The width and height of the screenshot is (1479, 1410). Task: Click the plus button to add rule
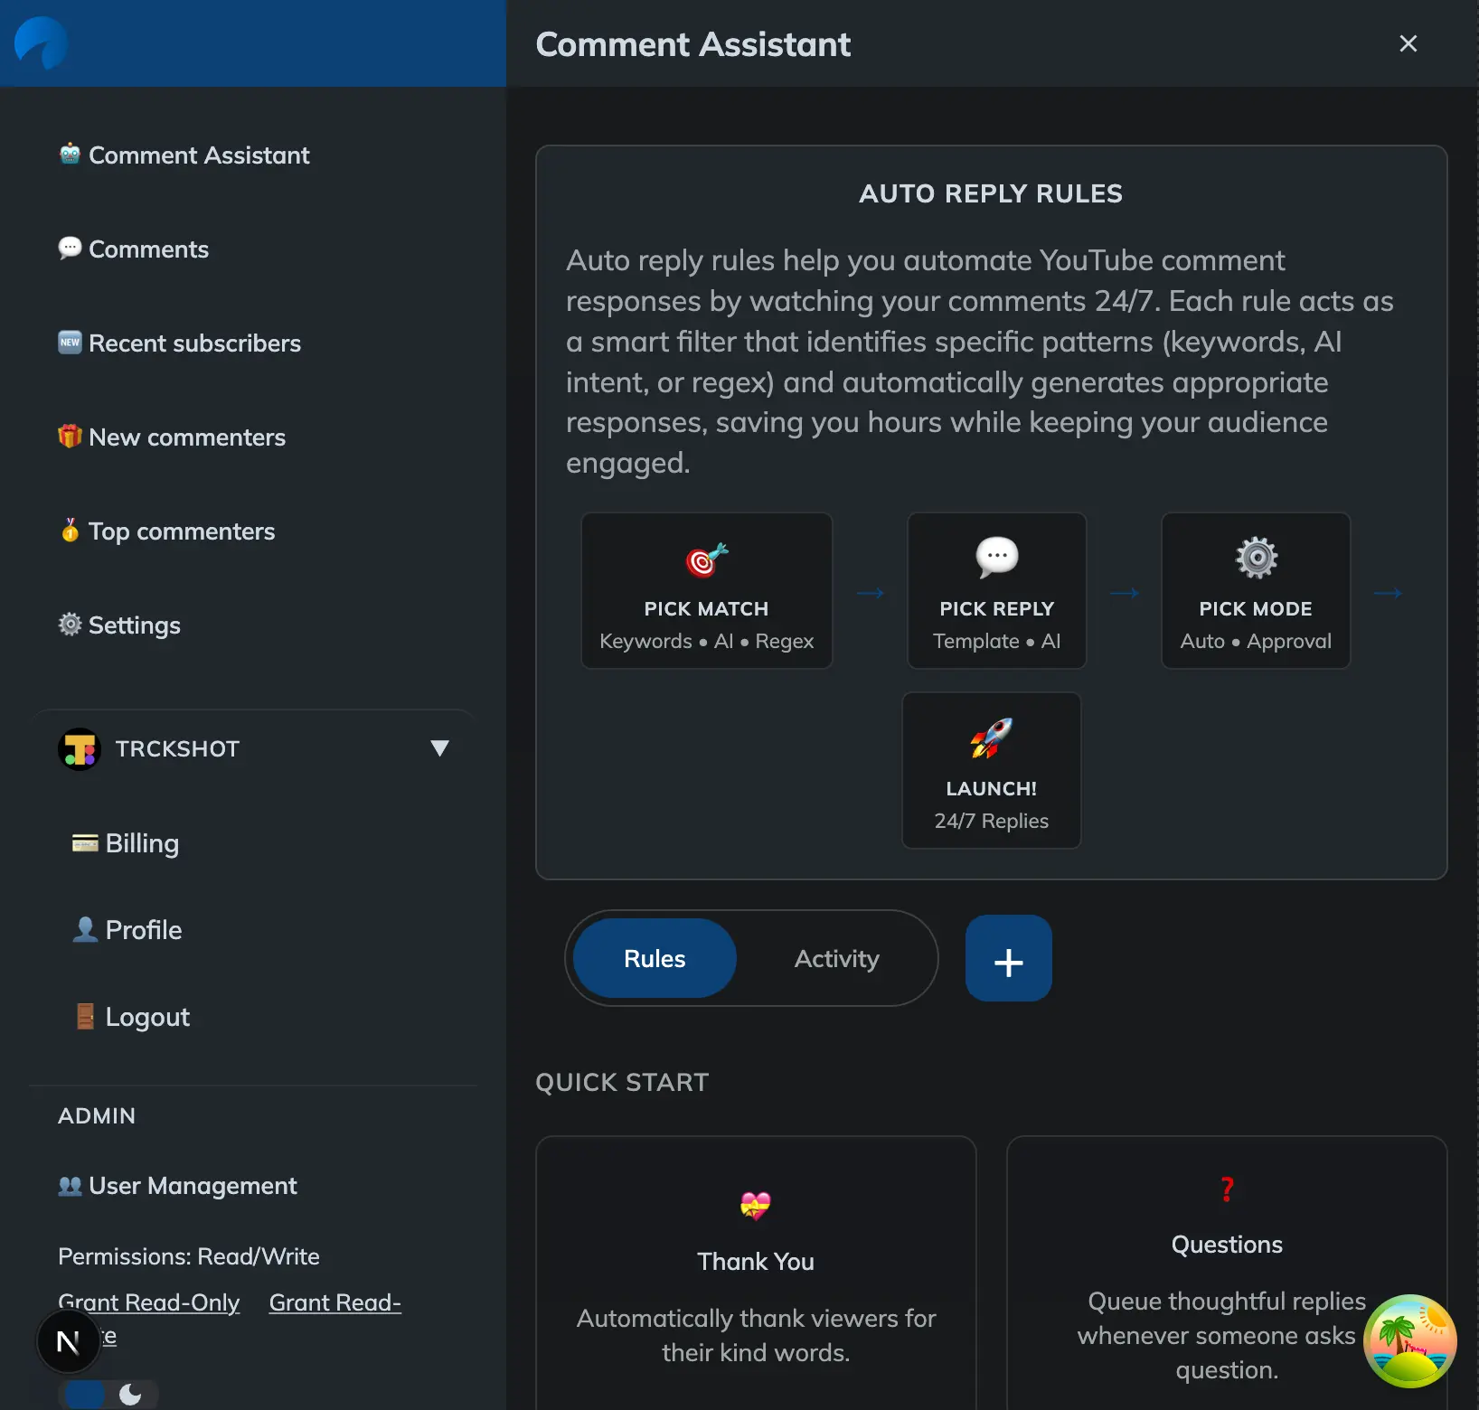(1008, 958)
